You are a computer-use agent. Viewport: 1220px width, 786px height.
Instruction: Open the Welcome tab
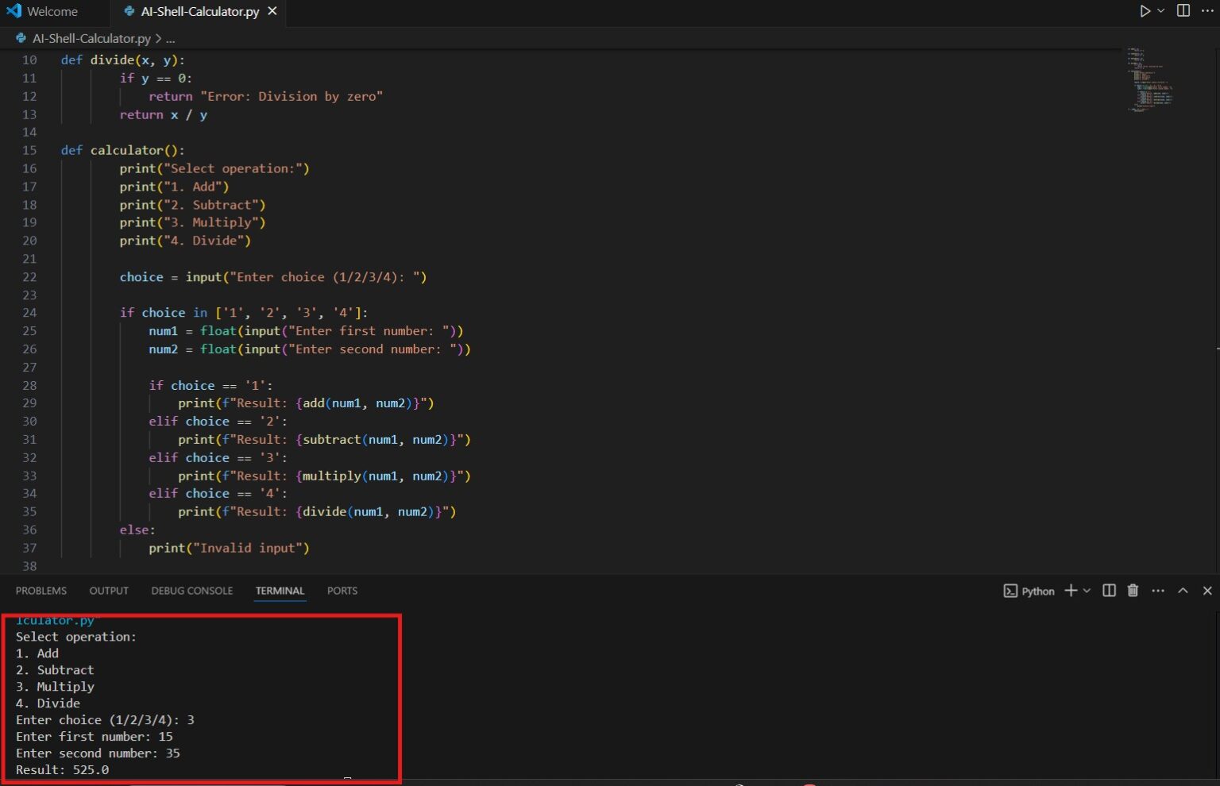tap(54, 11)
